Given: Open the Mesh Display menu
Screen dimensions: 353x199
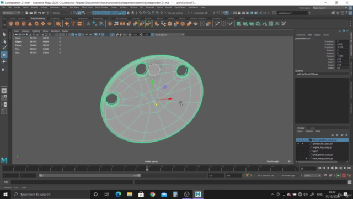Looking at the screenshot, I should coord(101,7).
